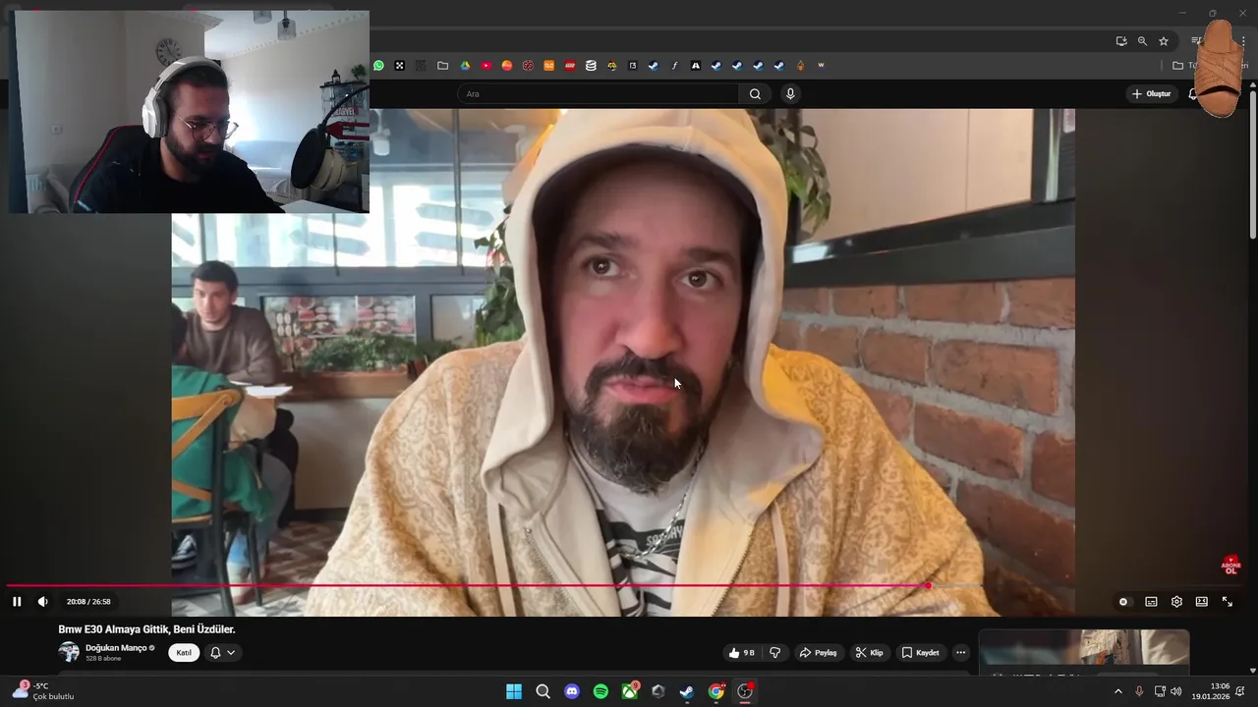
Task: Open system tray volume speaker icon
Action: point(1176,691)
